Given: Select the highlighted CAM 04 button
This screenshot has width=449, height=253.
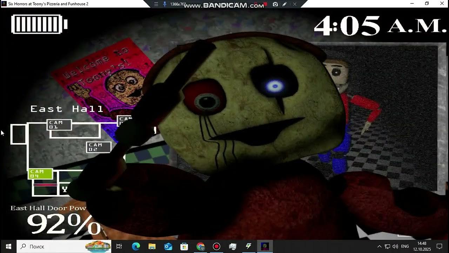Looking at the screenshot, I should click(x=40, y=174).
